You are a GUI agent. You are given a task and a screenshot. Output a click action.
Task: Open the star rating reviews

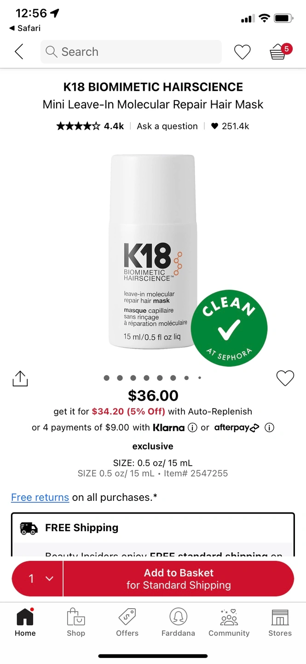tap(90, 126)
